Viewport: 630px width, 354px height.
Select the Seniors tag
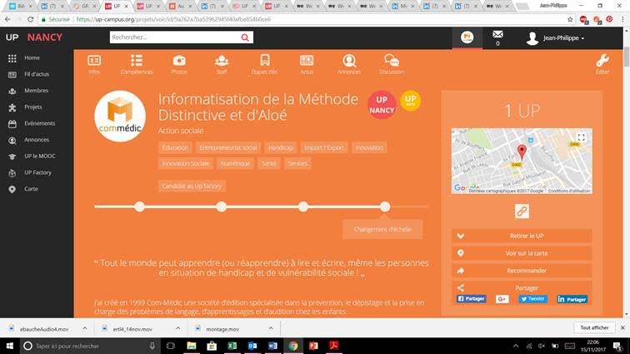tap(297, 163)
